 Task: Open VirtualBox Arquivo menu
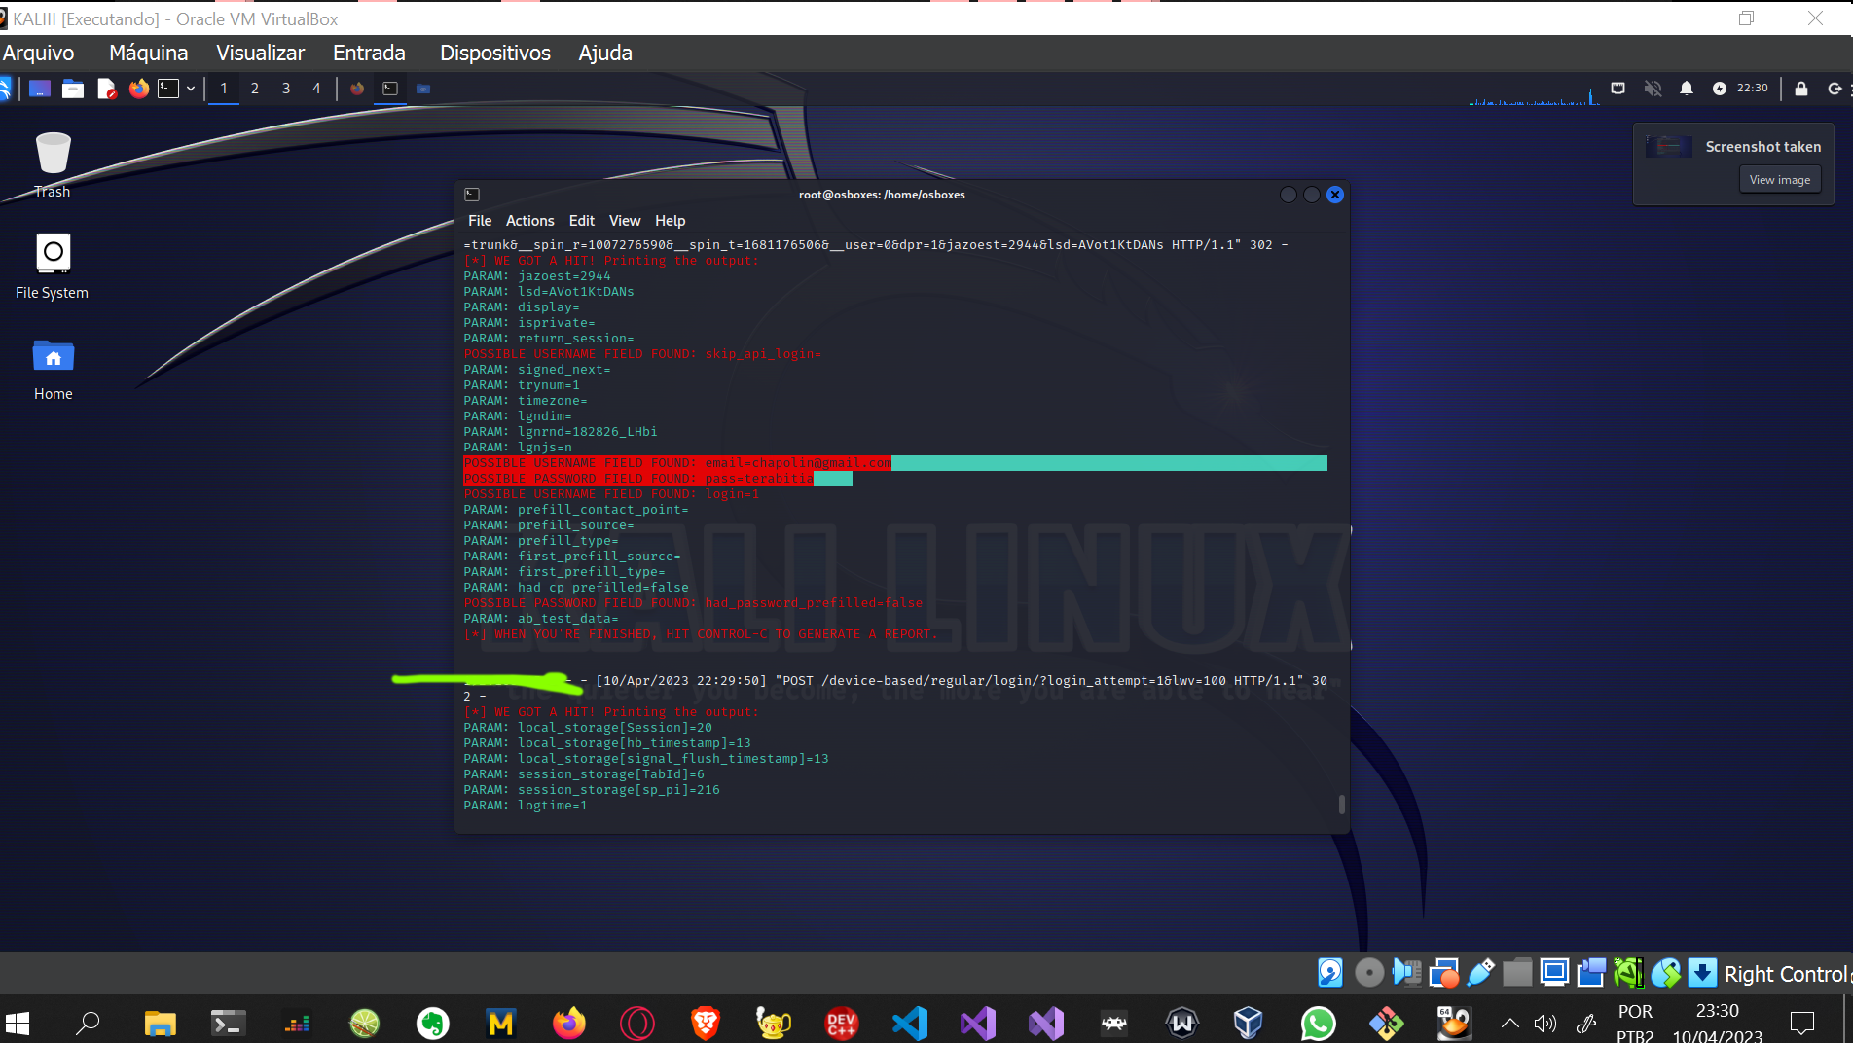point(38,54)
